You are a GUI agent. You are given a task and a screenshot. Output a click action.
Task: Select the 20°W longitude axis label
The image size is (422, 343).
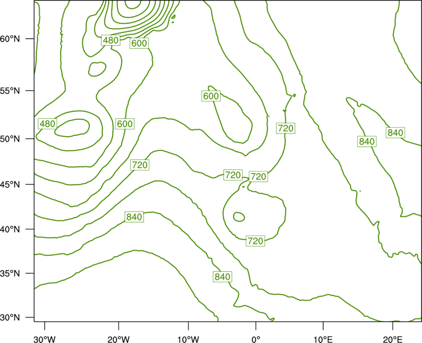[x=119, y=339]
